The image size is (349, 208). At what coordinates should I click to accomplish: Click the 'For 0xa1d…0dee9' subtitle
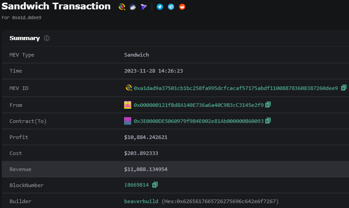(x=21, y=17)
